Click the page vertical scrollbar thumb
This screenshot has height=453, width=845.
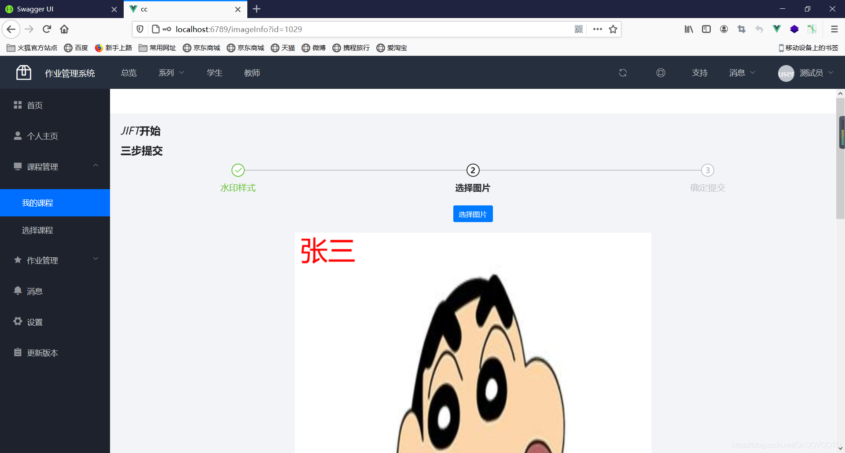coord(841,158)
